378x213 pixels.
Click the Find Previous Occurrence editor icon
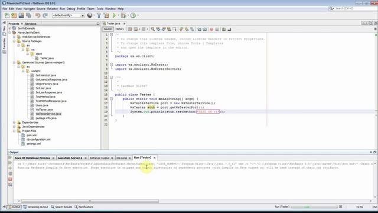158,29
